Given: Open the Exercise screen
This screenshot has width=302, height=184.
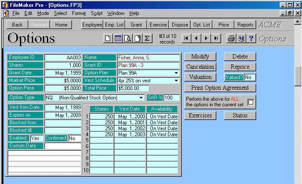Looking at the screenshot, I should tap(158, 25).
